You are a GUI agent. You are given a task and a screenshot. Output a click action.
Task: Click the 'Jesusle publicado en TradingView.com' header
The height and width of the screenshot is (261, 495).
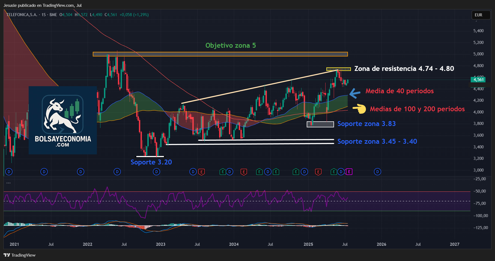[x=43, y=5]
